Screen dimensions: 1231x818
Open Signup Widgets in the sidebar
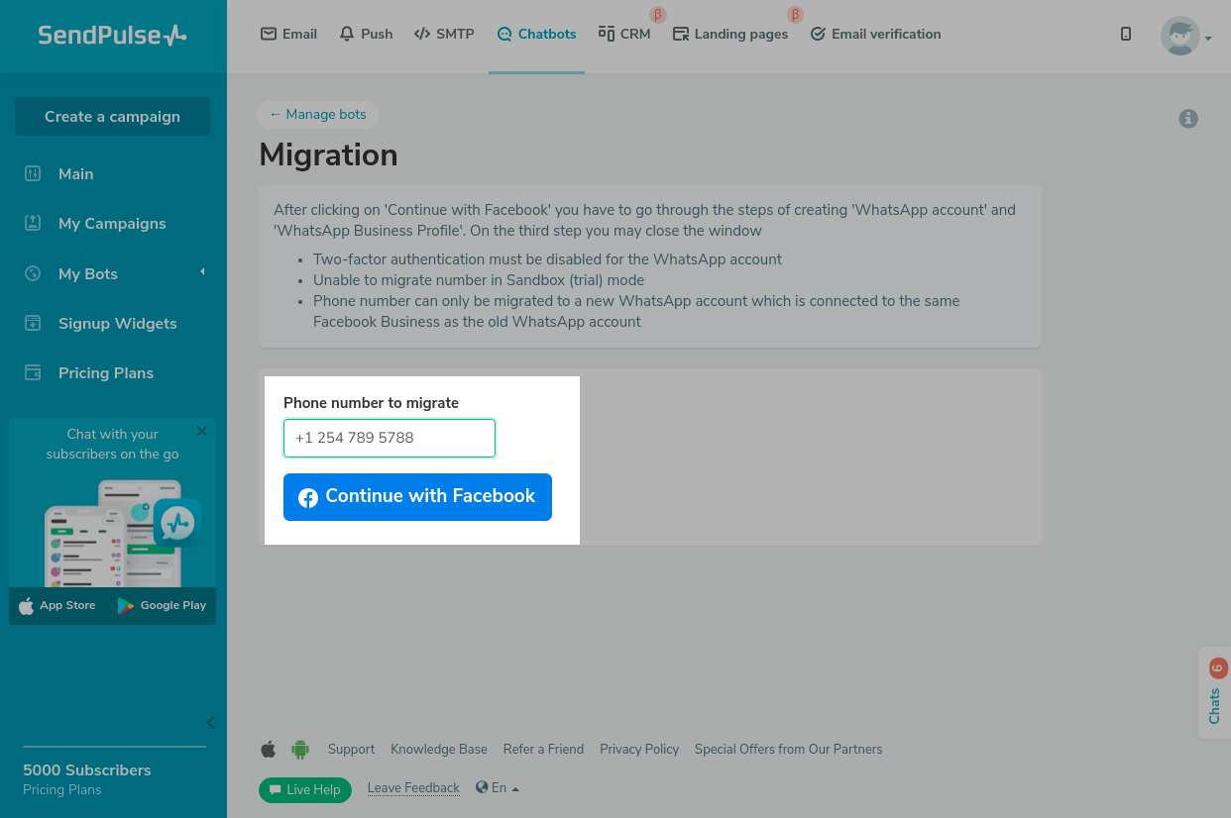coord(117,323)
